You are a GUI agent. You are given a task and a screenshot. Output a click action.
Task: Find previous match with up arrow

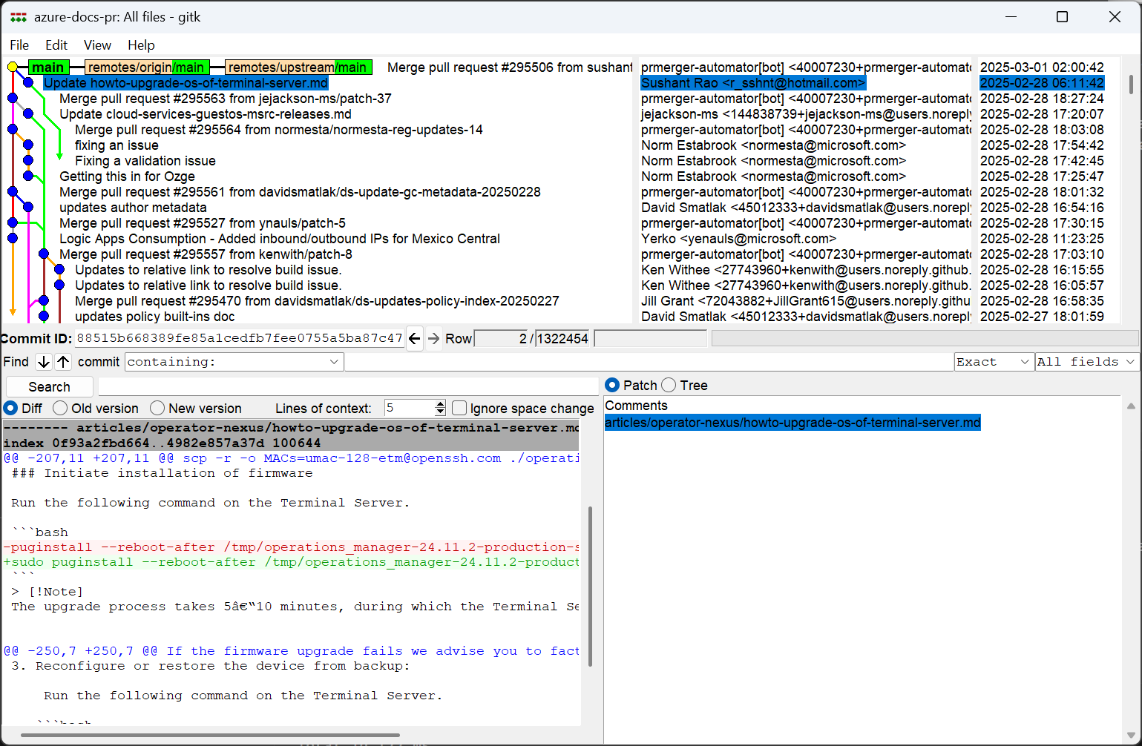click(x=63, y=362)
